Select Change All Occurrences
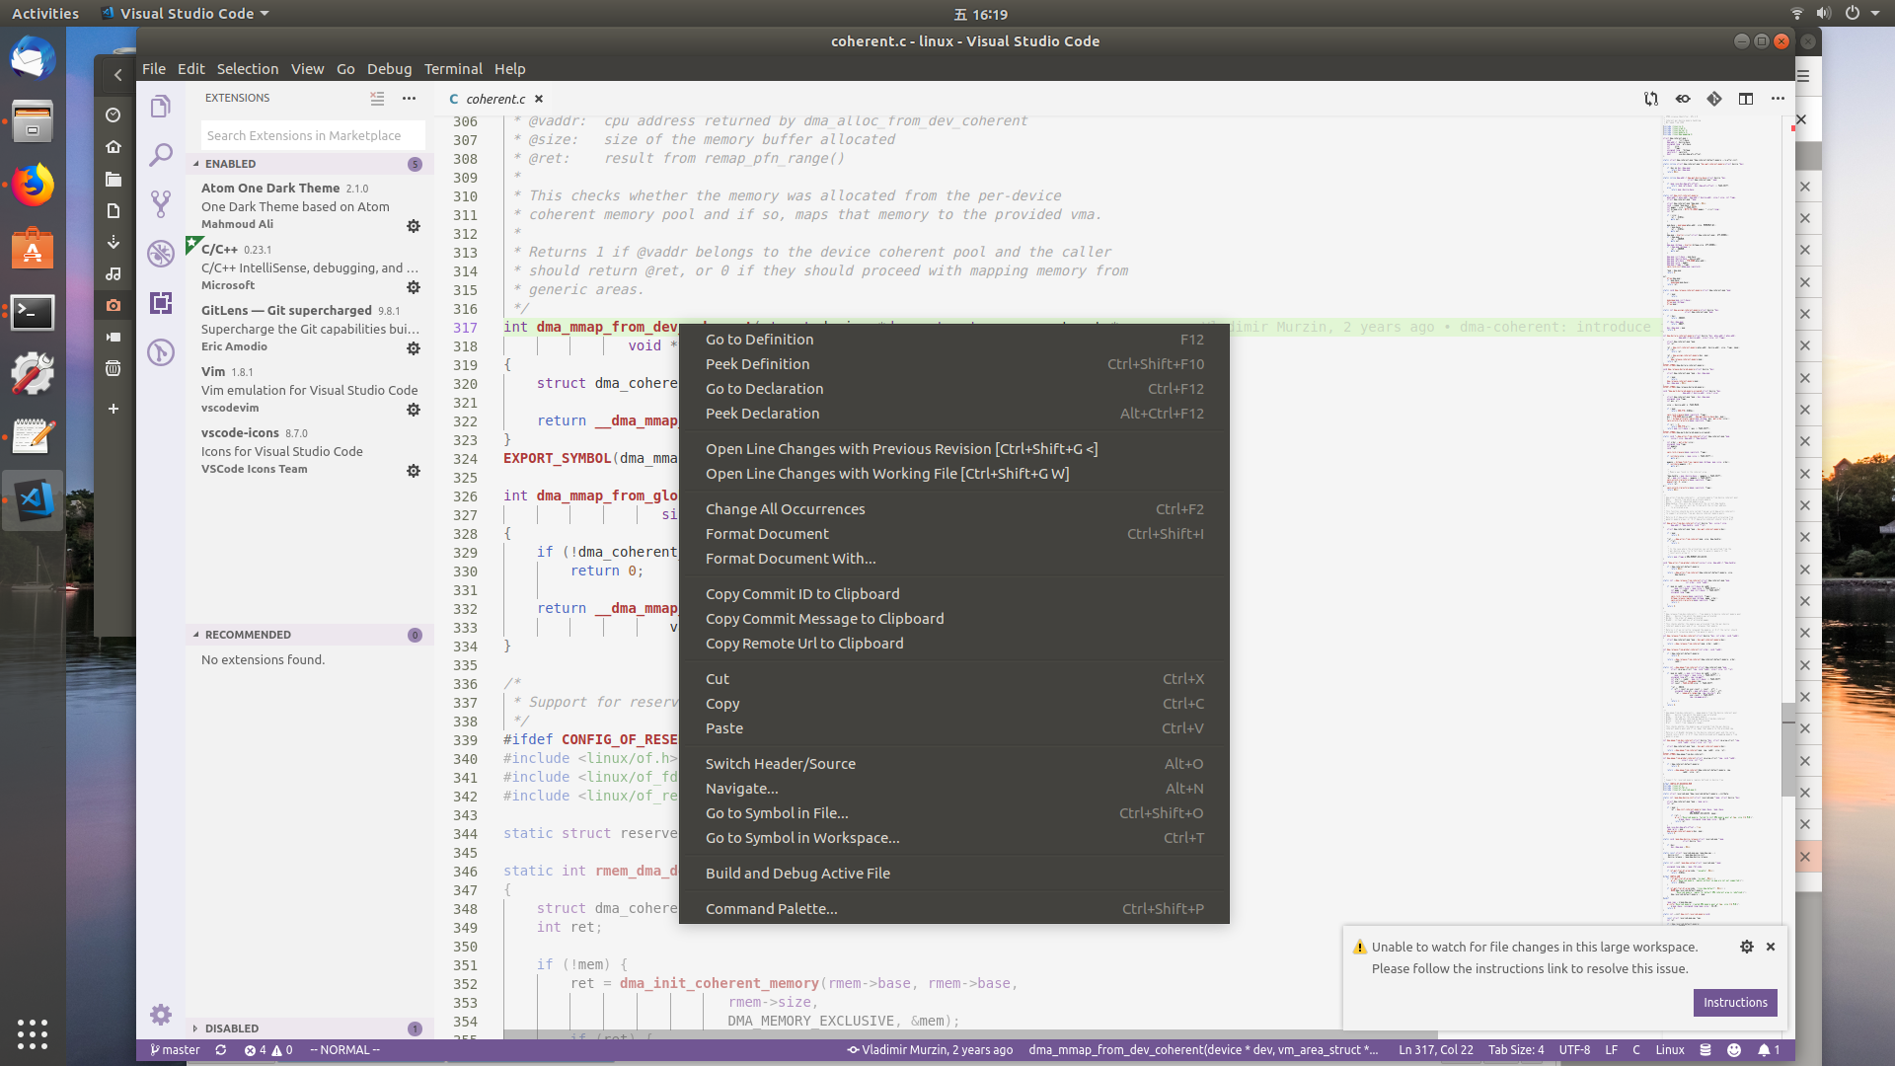 (x=953, y=509)
